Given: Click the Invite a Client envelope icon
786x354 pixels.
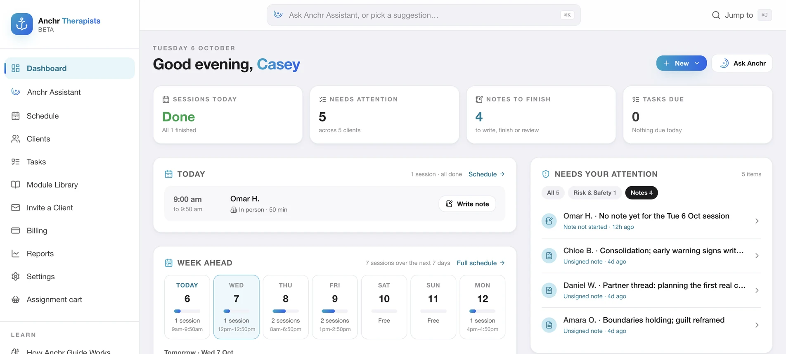Looking at the screenshot, I should tap(16, 208).
